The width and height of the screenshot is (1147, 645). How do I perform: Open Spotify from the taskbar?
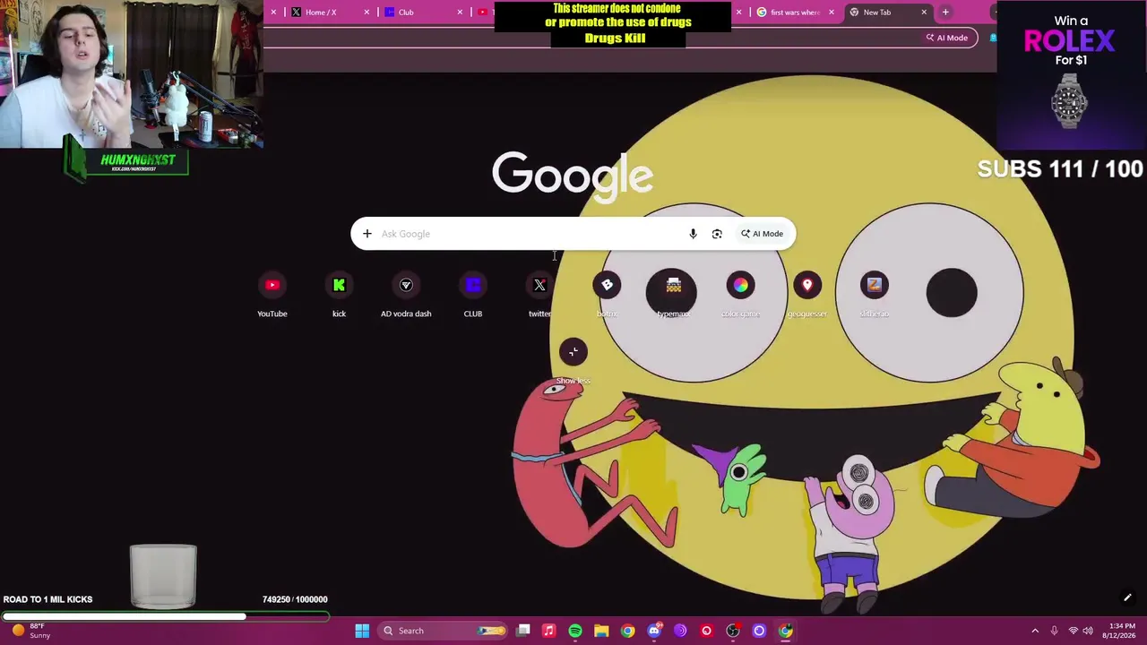(x=575, y=631)
